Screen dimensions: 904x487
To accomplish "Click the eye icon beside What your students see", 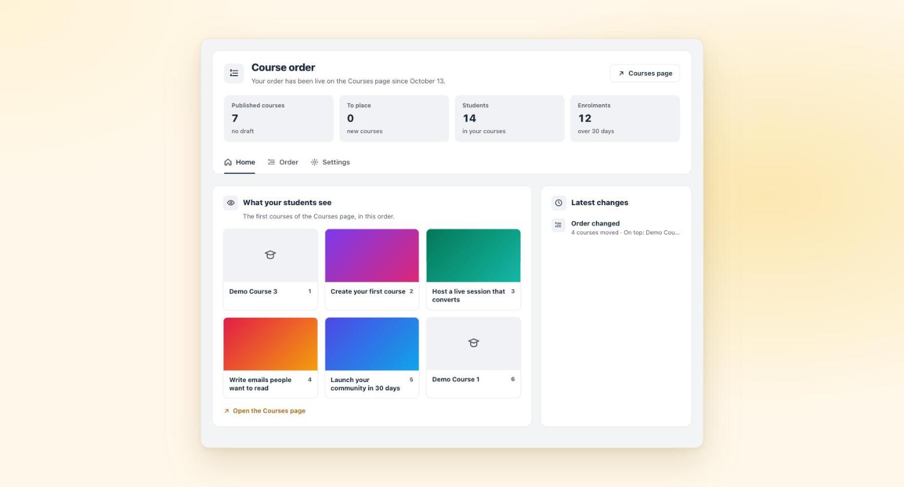I will pyautogui.click(x=231, y=203).
